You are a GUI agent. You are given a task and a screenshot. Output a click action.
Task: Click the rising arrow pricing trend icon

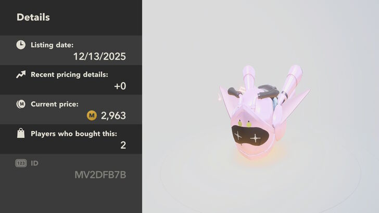21,74
